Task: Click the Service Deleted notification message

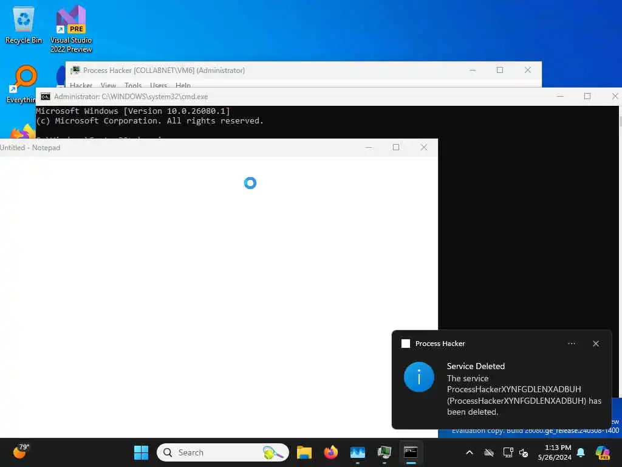Action: tap(524, 389)
